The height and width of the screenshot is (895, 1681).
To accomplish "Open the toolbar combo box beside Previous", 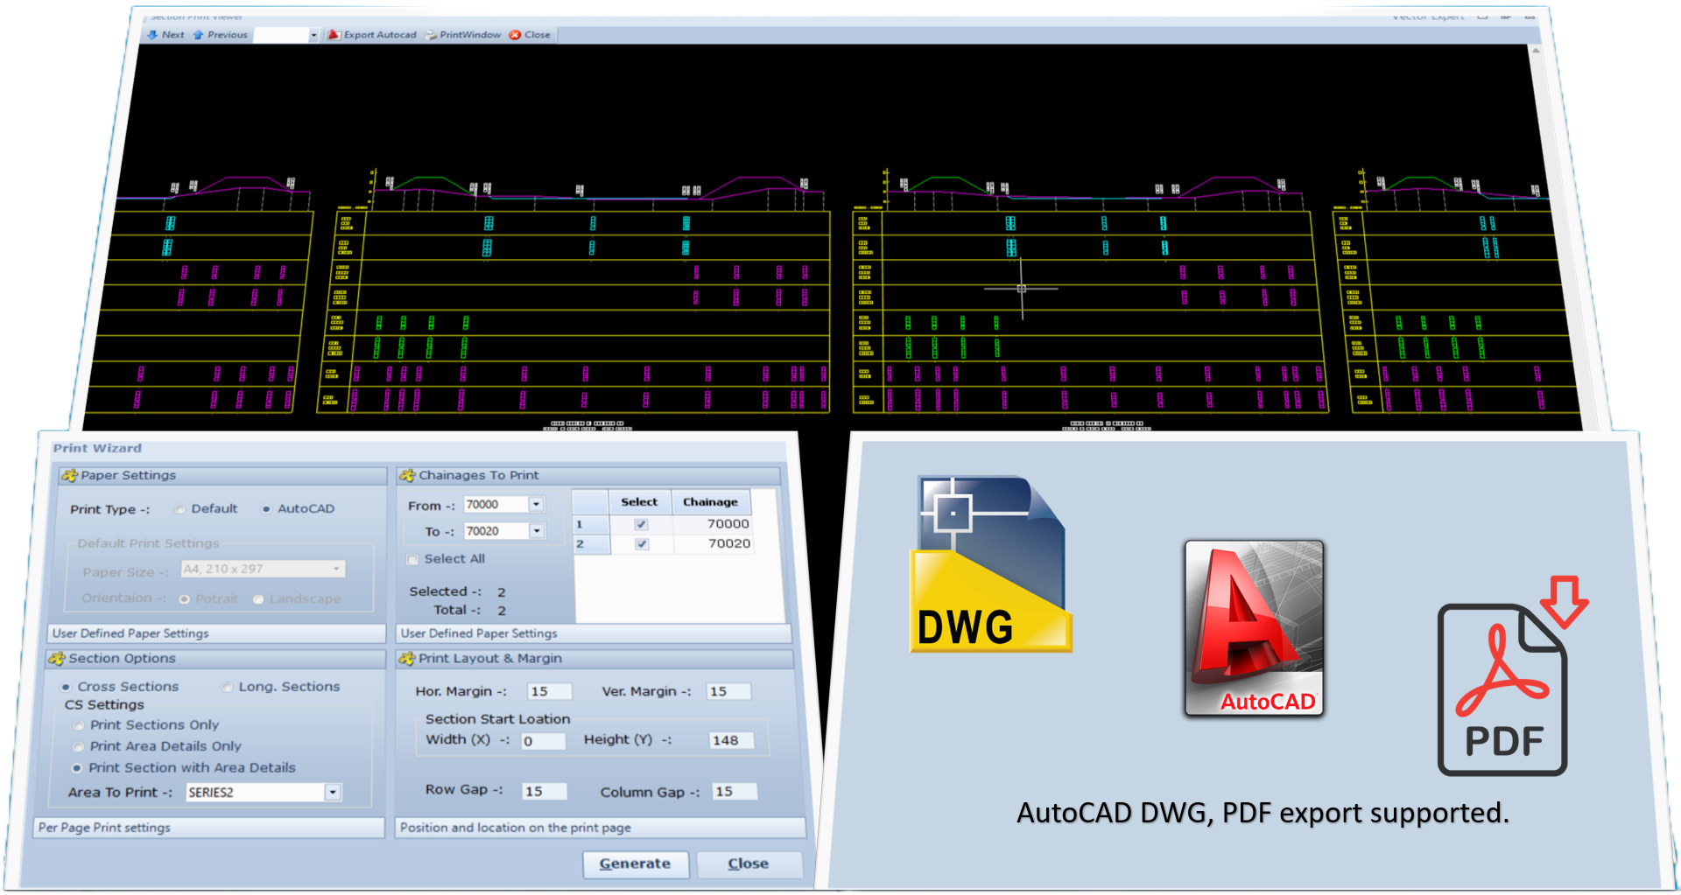I will coord(313,35).
